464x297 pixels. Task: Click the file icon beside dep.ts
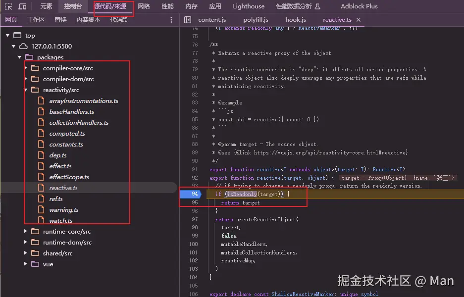pos(42,155)
